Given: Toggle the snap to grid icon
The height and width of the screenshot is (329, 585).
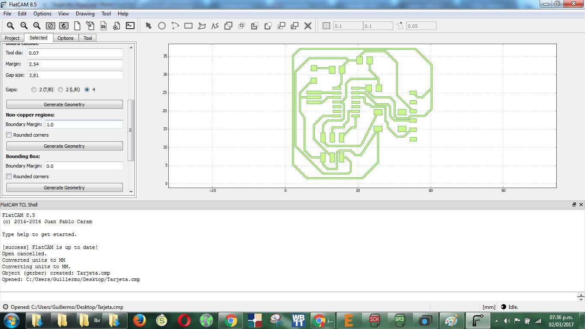Looking at the screenshot, I should pyautogui.click(x=326, y=26).
